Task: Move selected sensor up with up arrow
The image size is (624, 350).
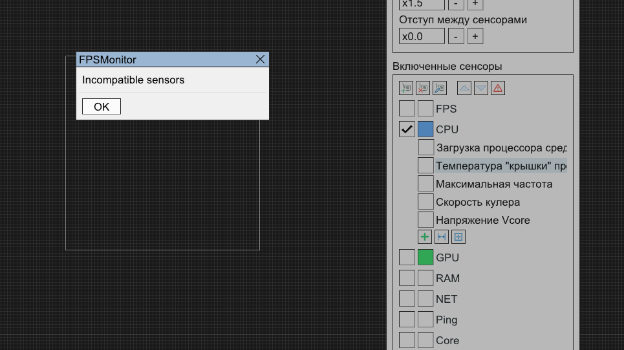Action: point(464,88)
